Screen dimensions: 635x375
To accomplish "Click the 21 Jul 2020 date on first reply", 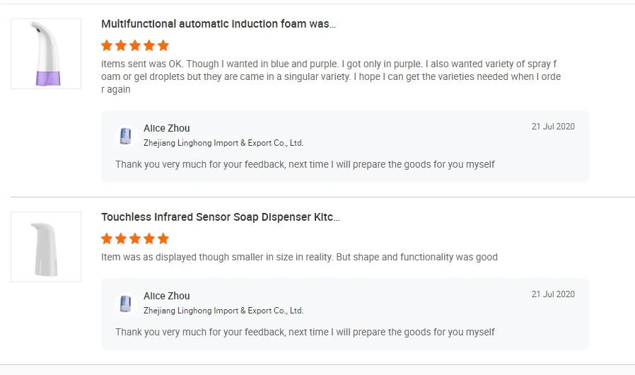I will pos(553,127).
